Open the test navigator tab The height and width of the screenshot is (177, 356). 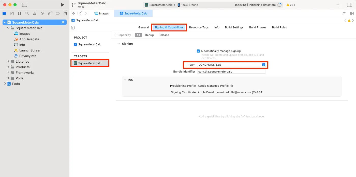42,13
